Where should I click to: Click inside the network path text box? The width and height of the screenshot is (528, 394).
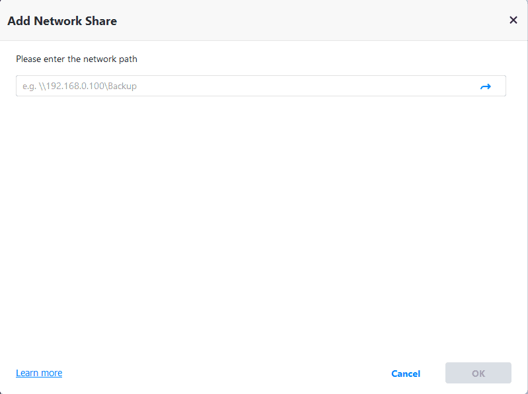click(245, 86)
